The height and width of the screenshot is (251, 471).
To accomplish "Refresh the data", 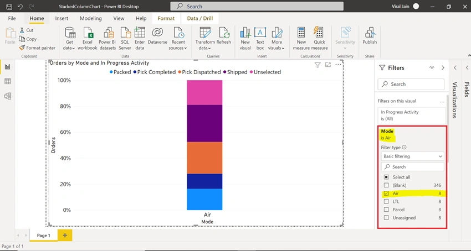I will pos(224,35).
